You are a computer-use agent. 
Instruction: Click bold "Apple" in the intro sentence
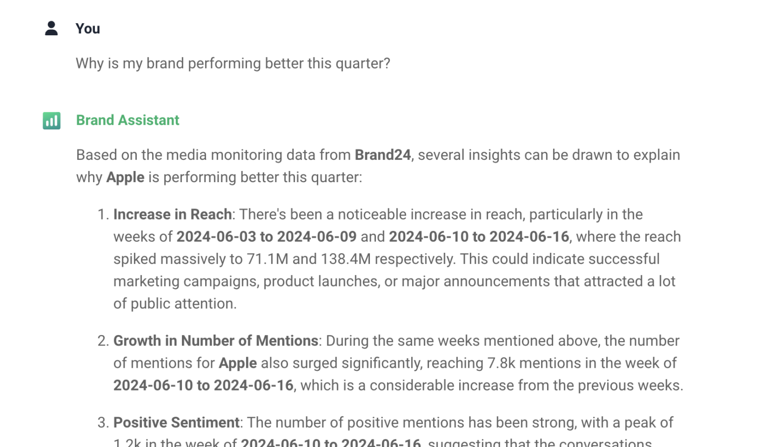[125, 177]
